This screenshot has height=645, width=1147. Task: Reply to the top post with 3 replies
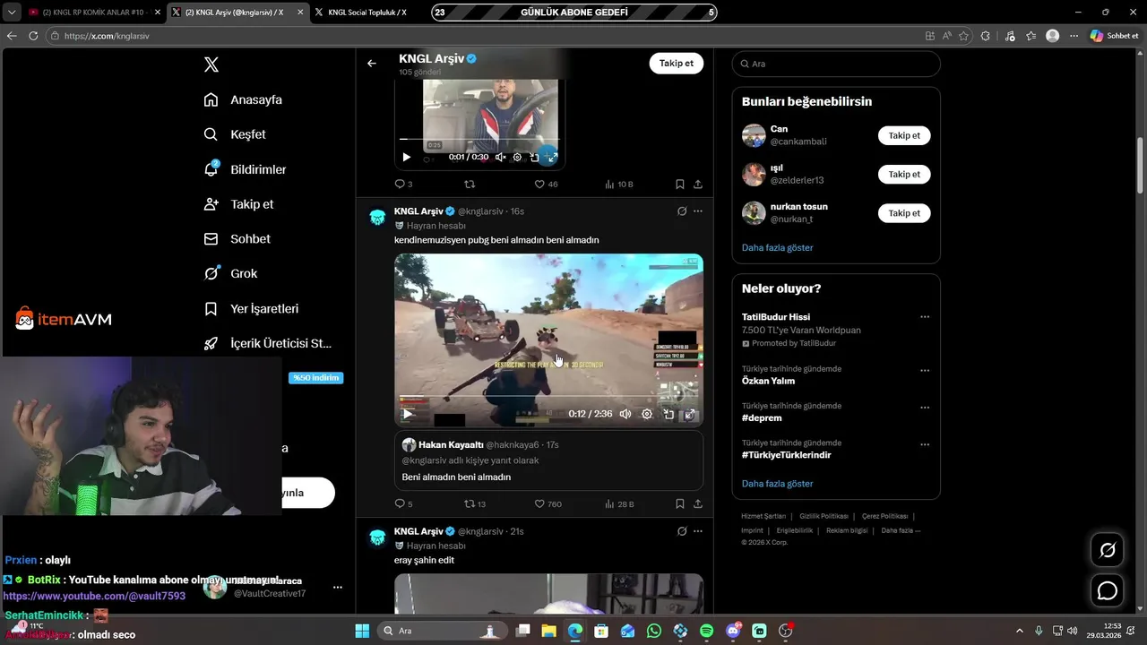(x=403, y=184)
